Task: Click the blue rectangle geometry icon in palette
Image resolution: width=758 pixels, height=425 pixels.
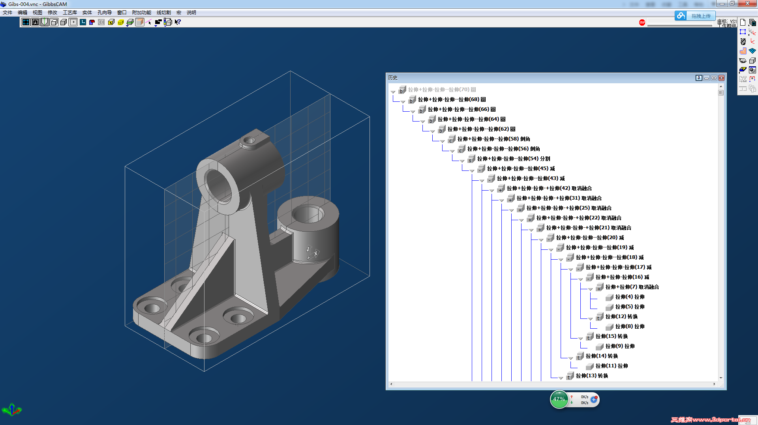Action: 743,32
